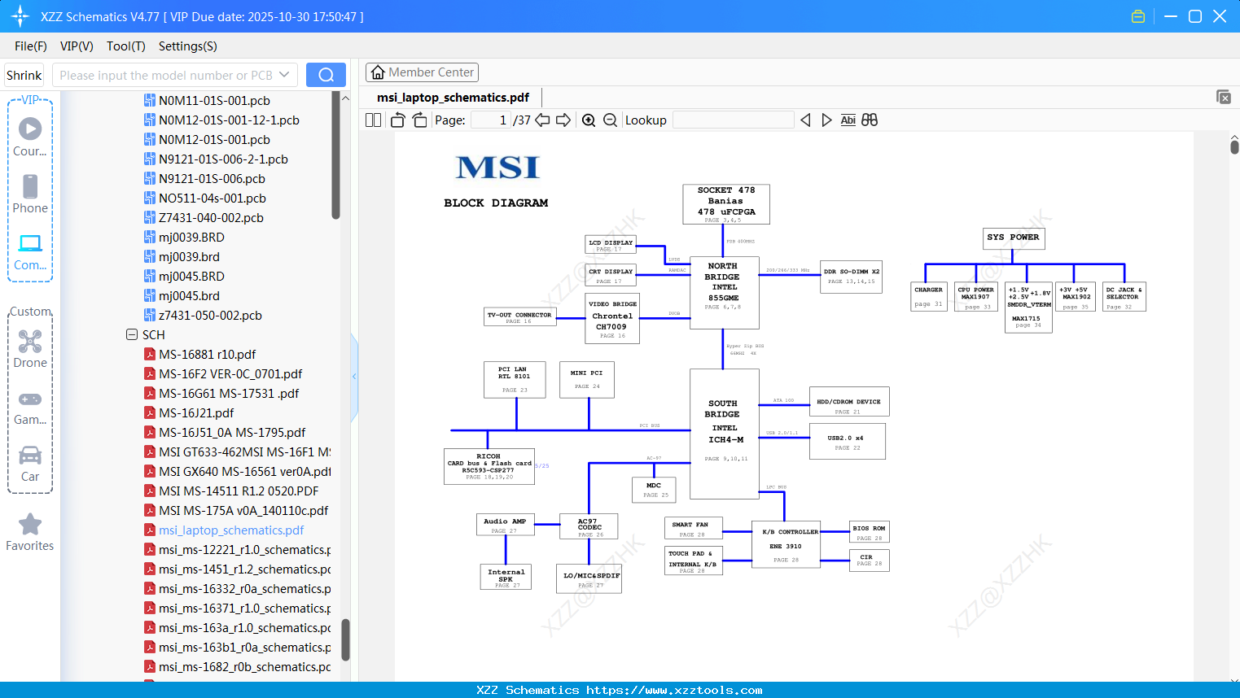Screen dimensions: 1240x698
Task: Collapse the left panel handle
Action: tap(354, 377)
